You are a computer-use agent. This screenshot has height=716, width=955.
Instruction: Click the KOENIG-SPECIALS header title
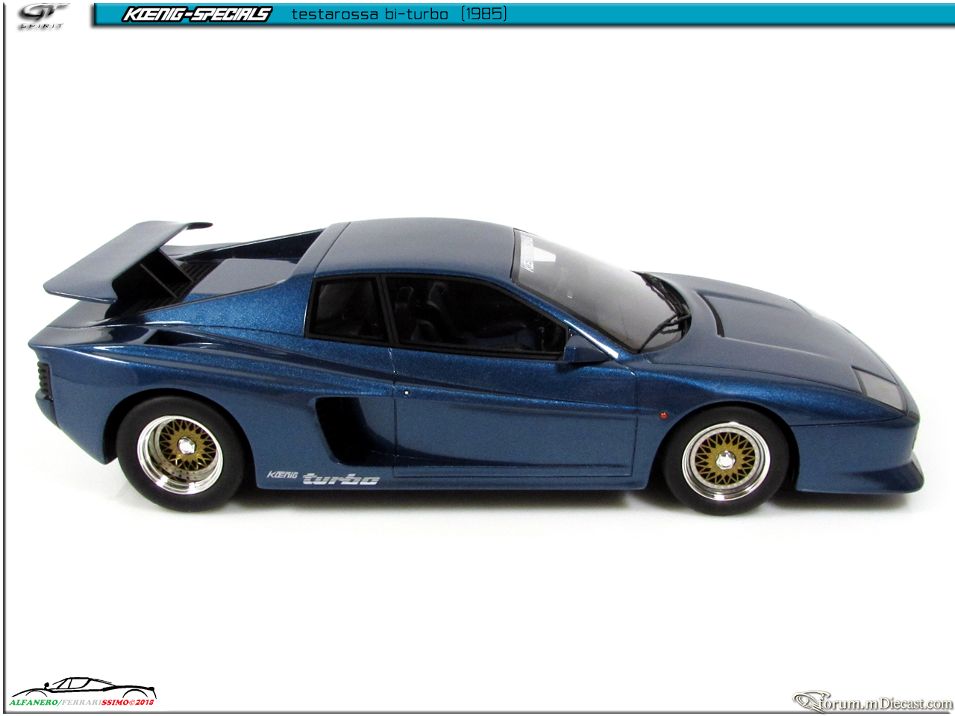(197, 14)
